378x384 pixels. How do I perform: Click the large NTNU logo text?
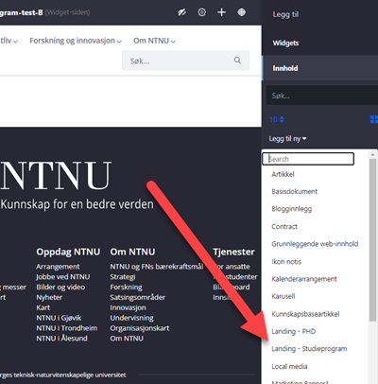[56, 175]
